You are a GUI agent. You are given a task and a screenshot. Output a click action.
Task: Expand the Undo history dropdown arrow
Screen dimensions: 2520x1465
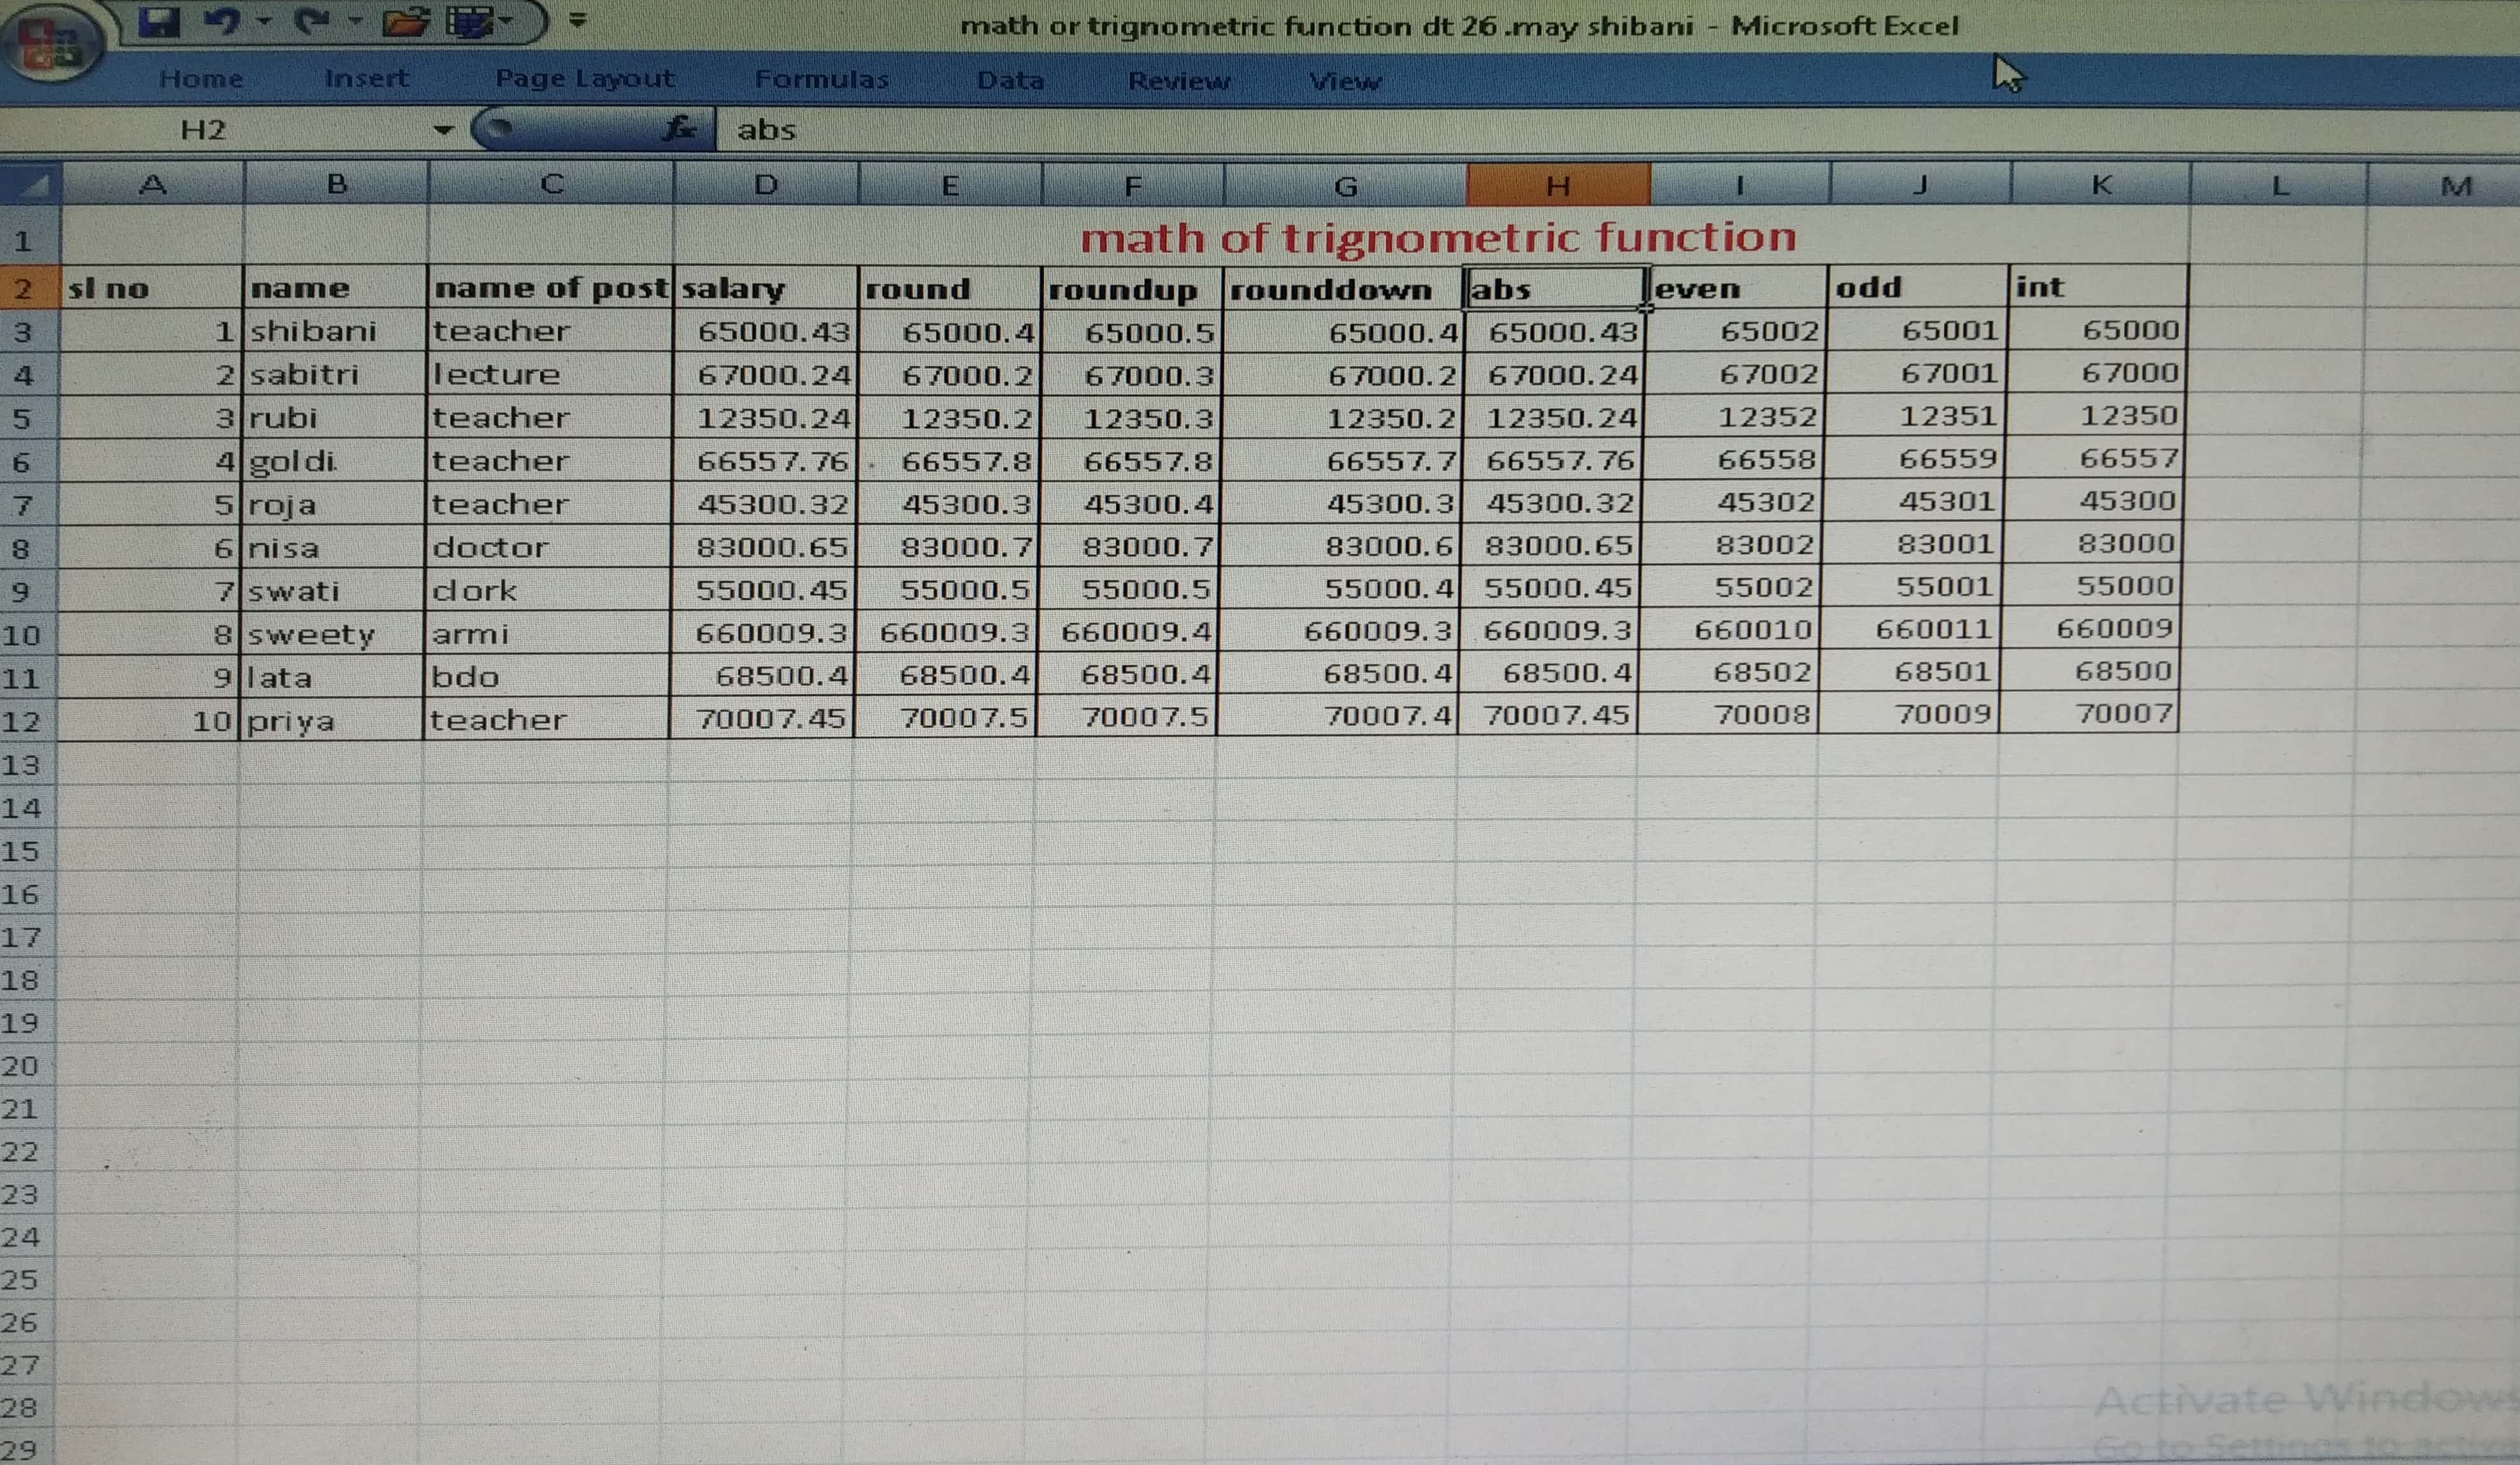263,21
